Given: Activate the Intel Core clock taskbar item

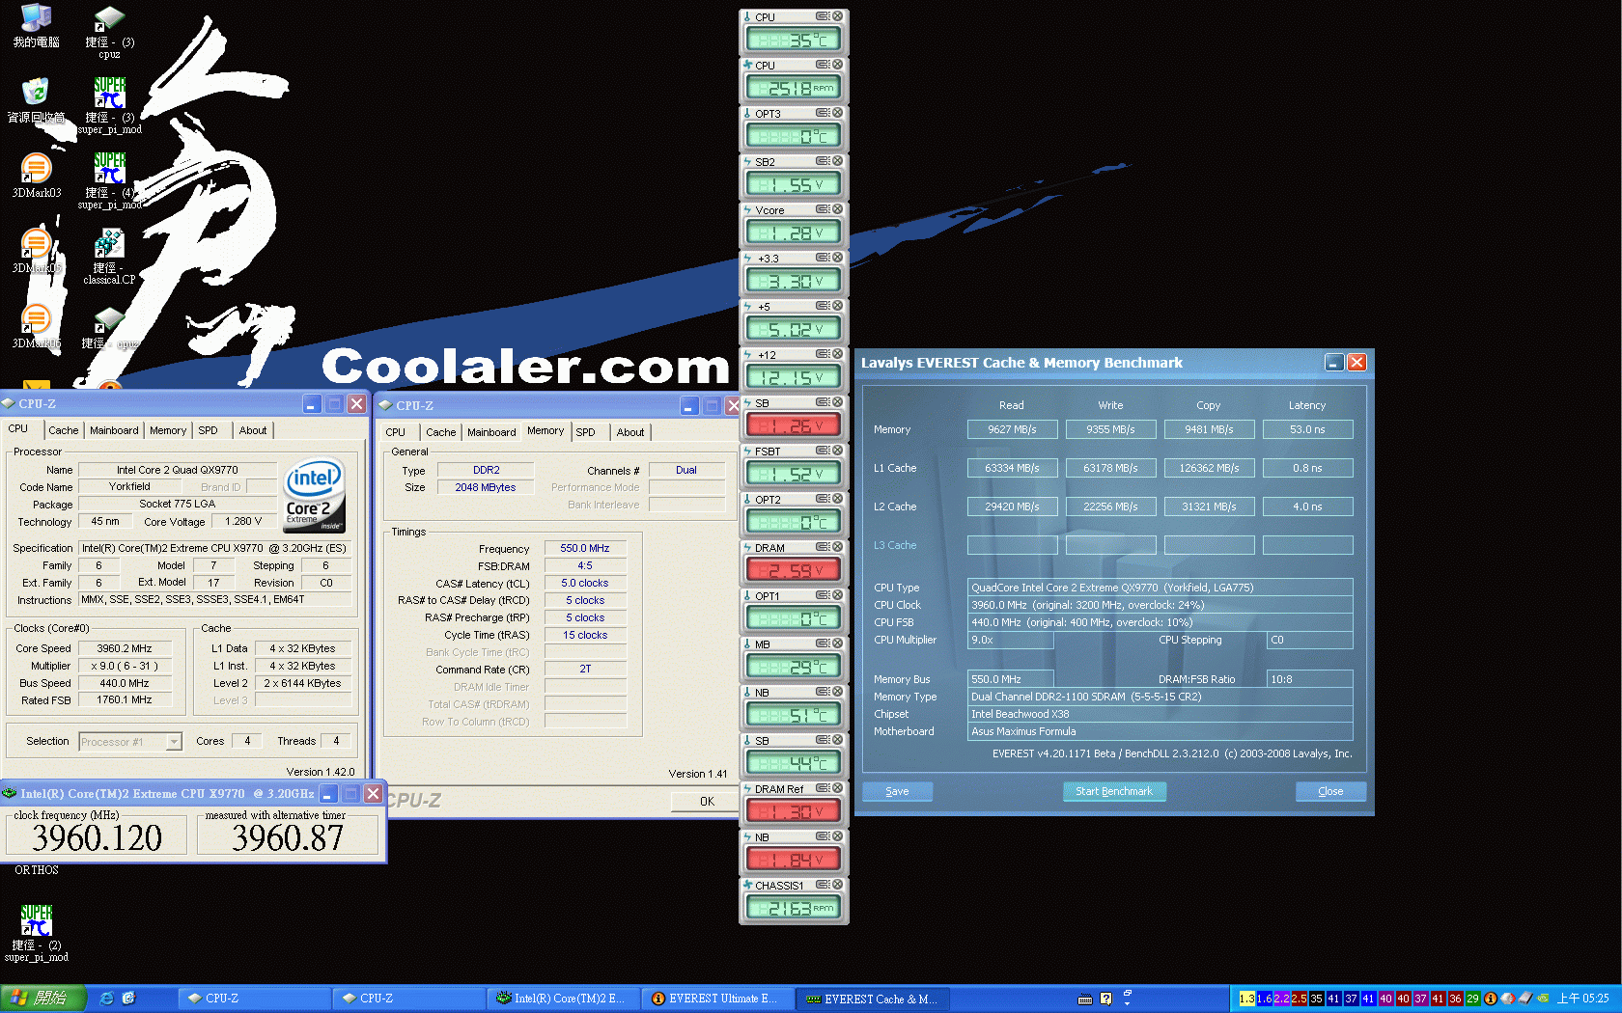Looking at the screenshot, I should (x=562, y=999).
